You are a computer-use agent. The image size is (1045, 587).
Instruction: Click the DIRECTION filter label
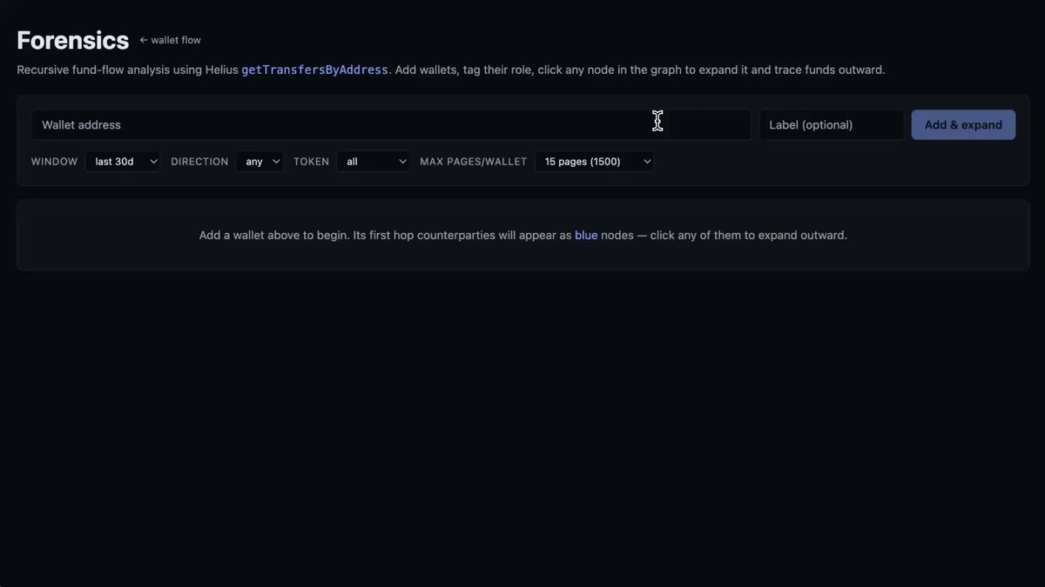199,162
